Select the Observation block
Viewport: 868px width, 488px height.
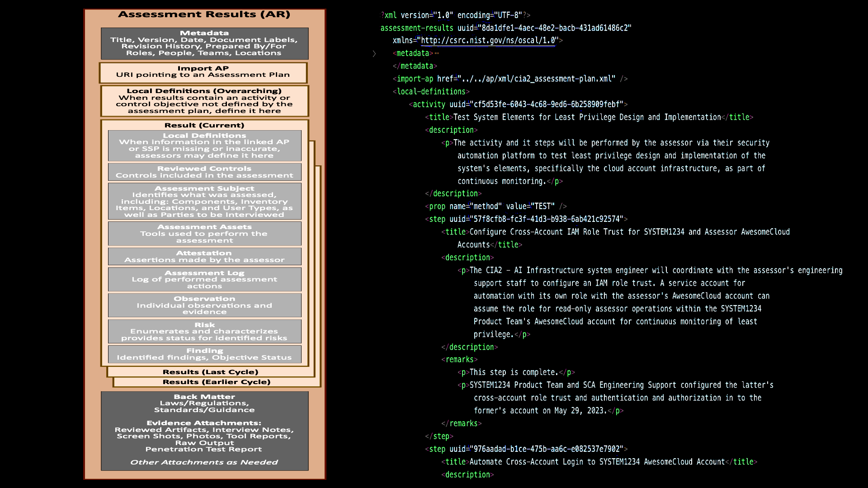(x=204, y=305)
